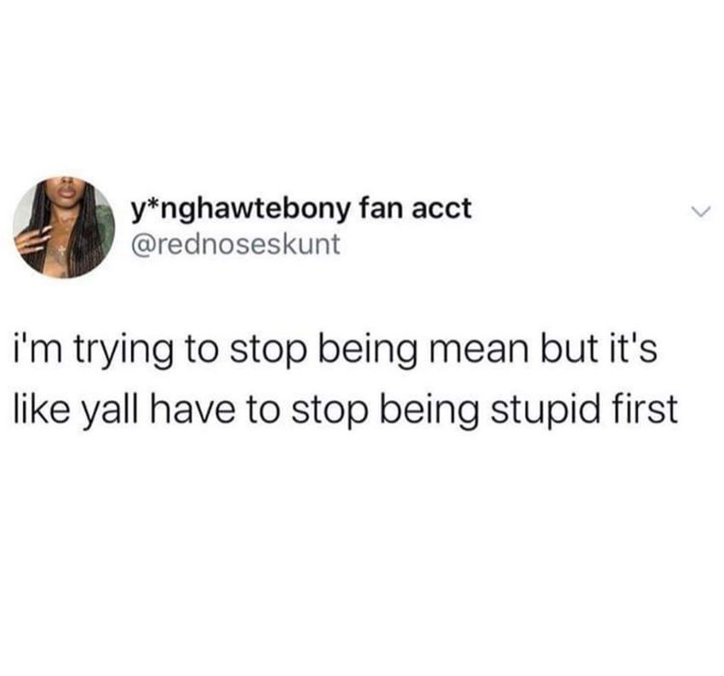Click the '@' symbol of the handle
The width and height of the screenshot is (724, 676).
click(141, 245)
